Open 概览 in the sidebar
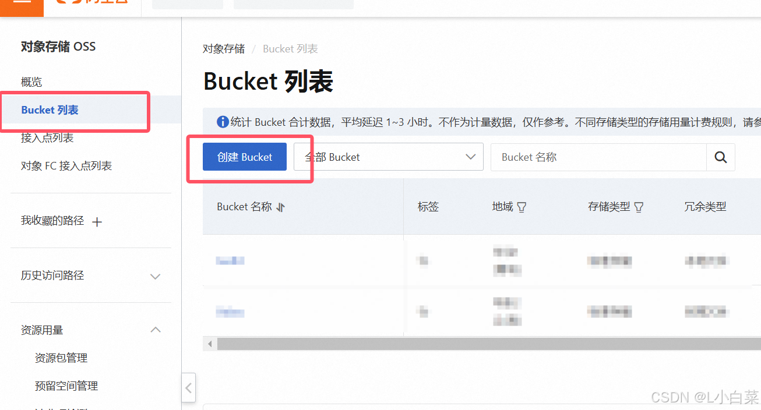 tap(31, 82)
